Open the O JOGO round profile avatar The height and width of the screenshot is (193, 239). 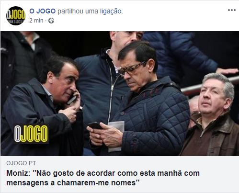[x=16, y=16]
